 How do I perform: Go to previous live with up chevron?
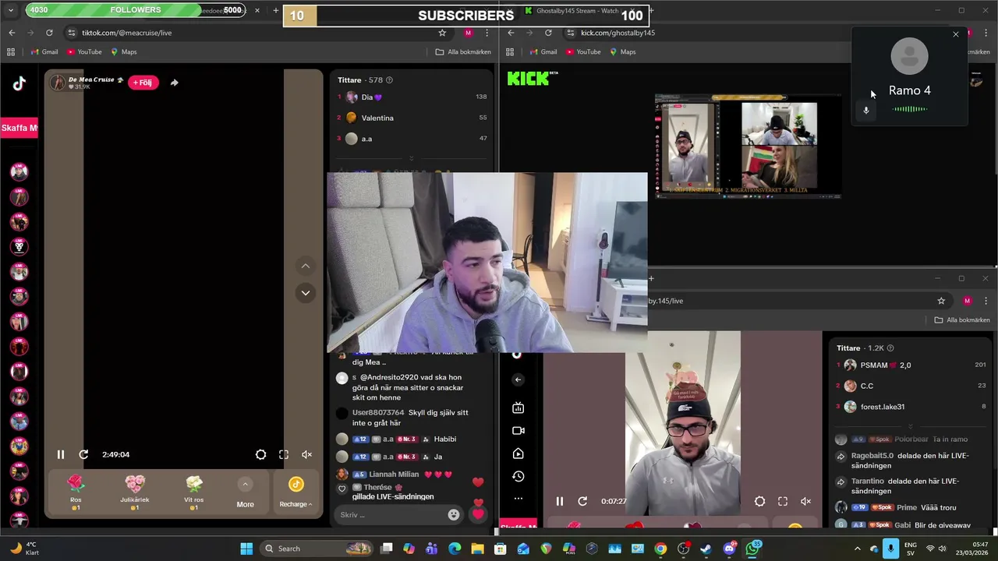pos(306,266)
